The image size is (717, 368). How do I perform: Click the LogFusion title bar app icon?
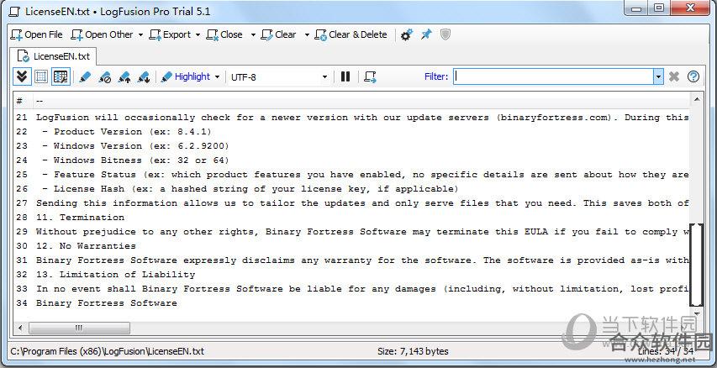click(x=16, y=12)
